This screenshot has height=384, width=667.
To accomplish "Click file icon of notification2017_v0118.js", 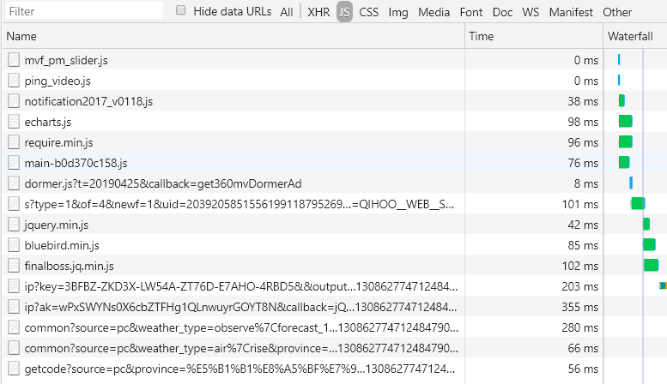I will pos(14,101).
